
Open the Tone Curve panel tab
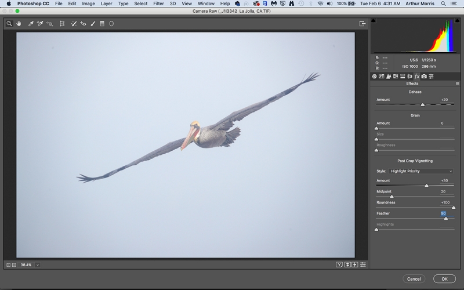click(382, 77)
